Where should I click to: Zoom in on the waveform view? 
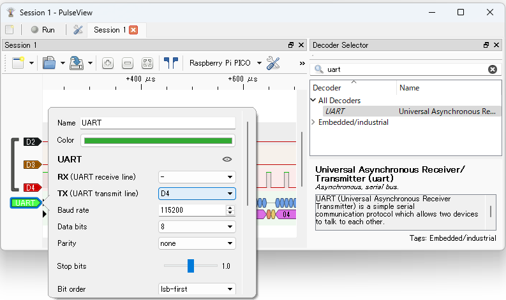click(108, 63)
